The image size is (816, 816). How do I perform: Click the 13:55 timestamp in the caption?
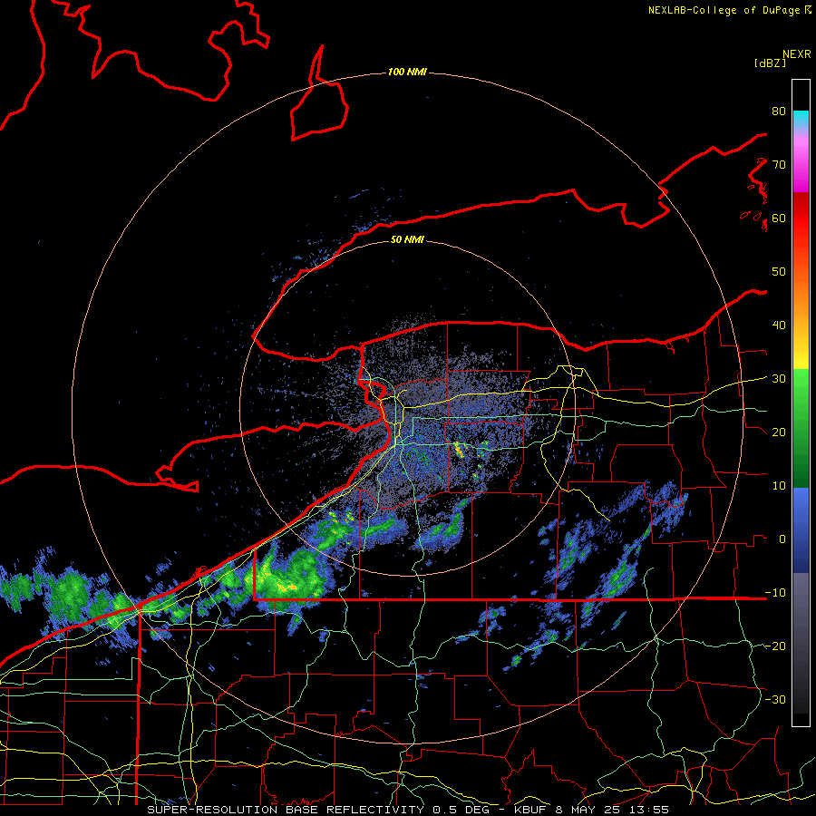[x=648, y=810]
